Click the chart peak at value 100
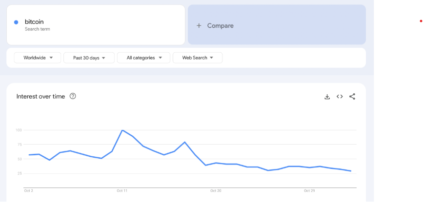This screenshot has width=423, height=209. coord(122,130)
